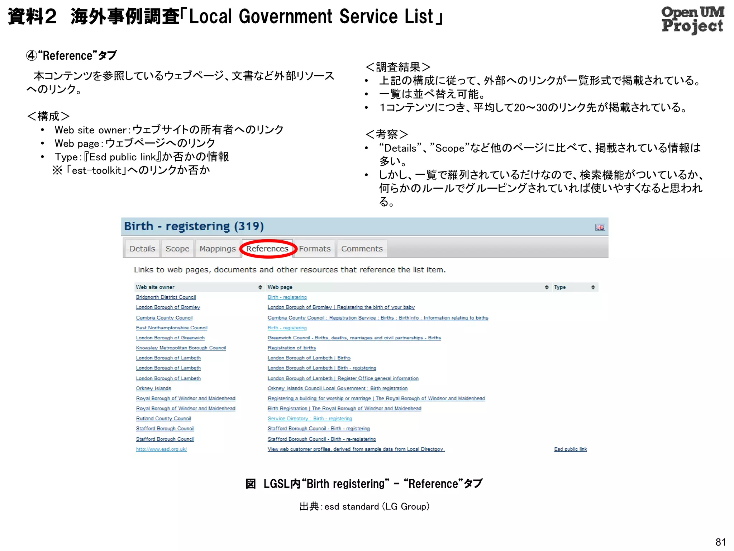Open View web customer profiles link
Image resolution: width=734 pixels, height=551 pixels.
[x=356, y=449]
